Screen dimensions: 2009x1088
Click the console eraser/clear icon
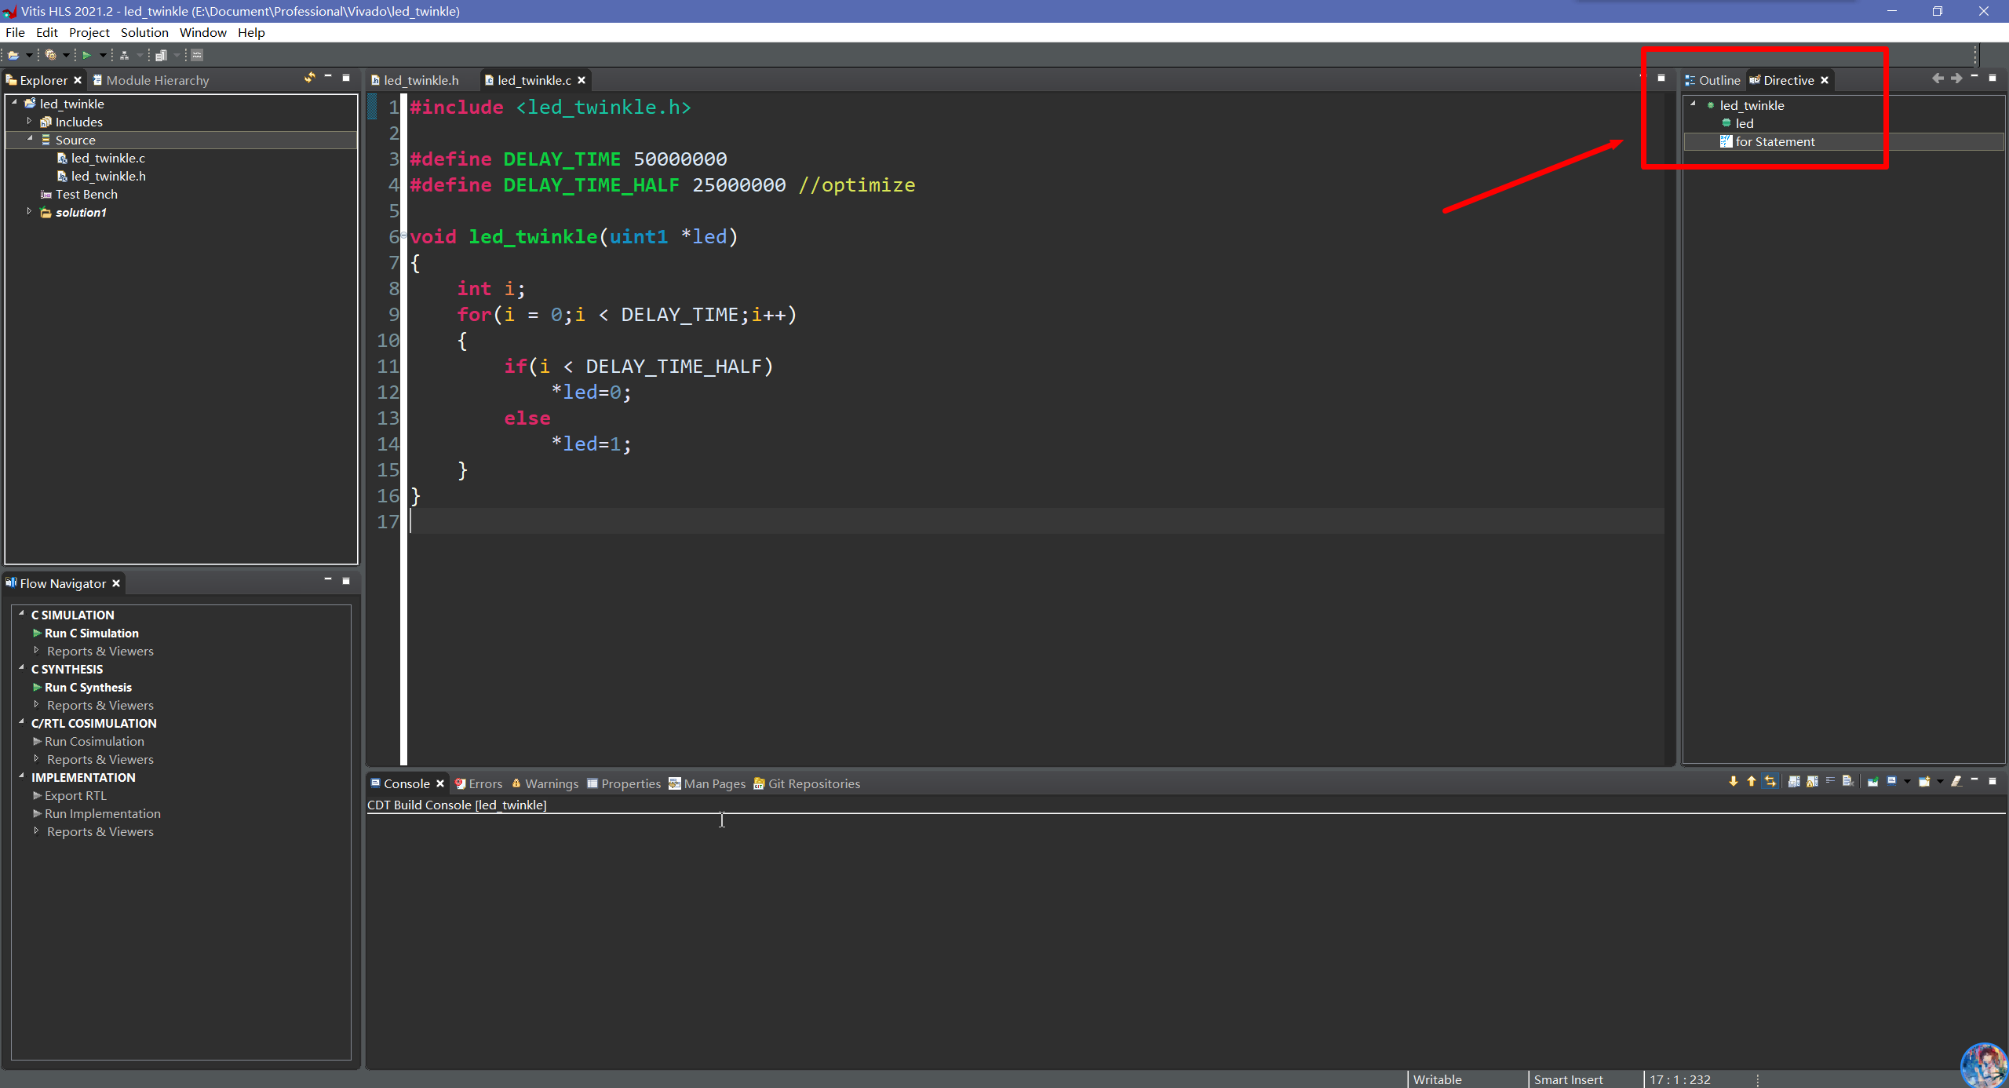click(1956, 781)
